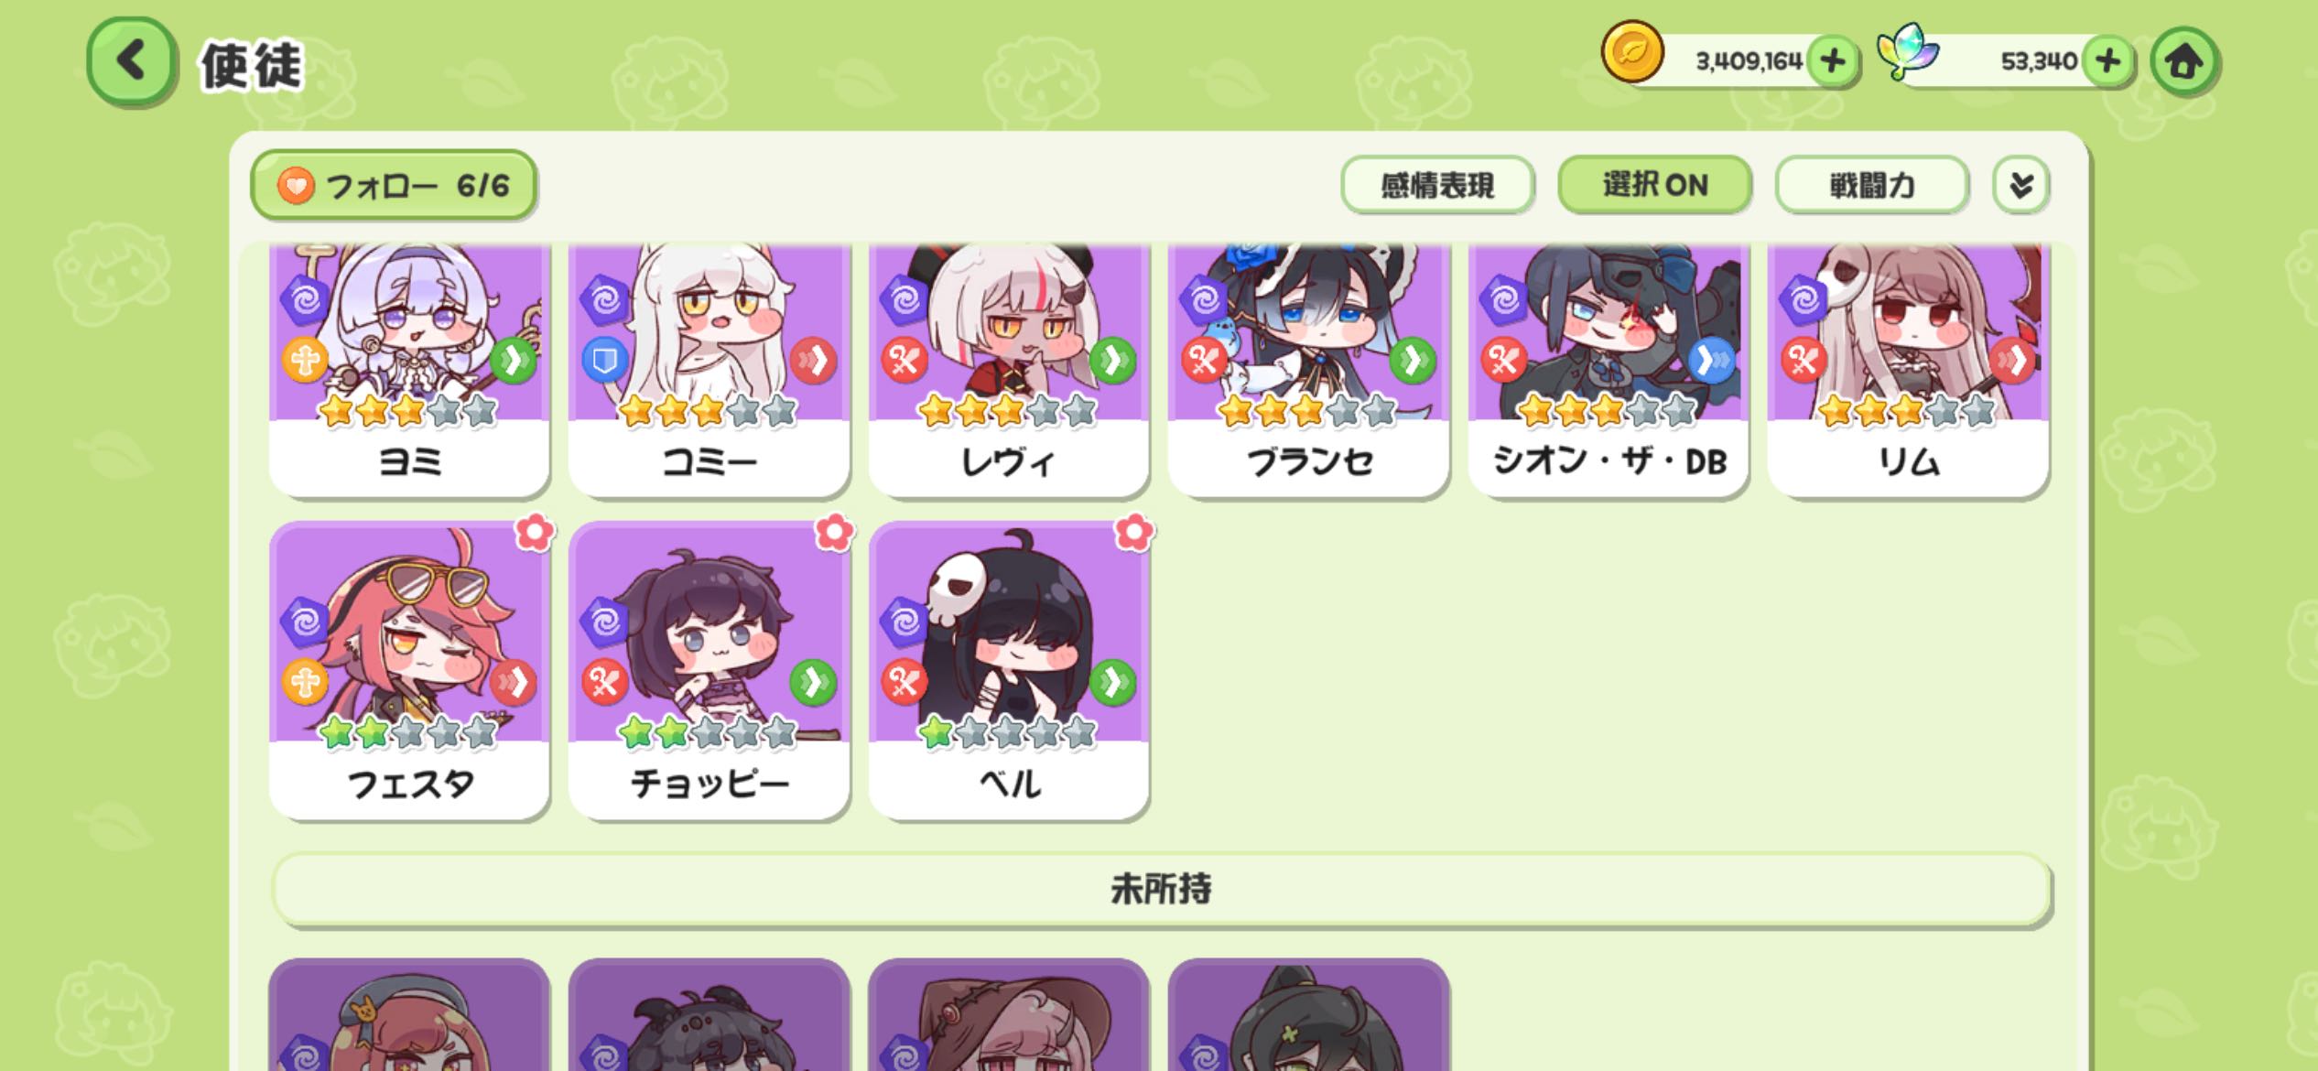Image resolution: width=2318 pixels, height=1071 pixels.
Task: Toggle the フォロー 6/6 filter
Action: click(x=394, y=186)
